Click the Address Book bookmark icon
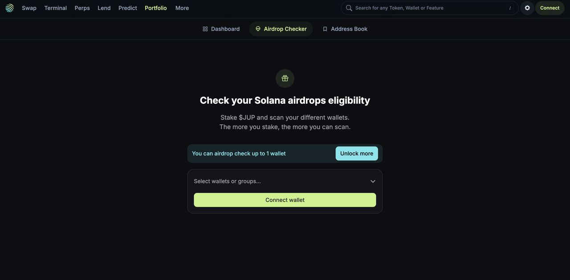The width and height of the screenshot is (570, 280). click(325, 29)
